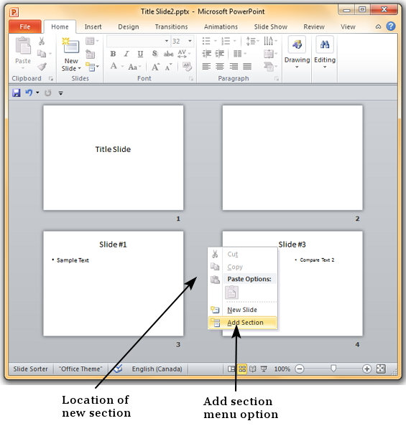
Task: Open Change Case dropdown
Action: (134, 67)
